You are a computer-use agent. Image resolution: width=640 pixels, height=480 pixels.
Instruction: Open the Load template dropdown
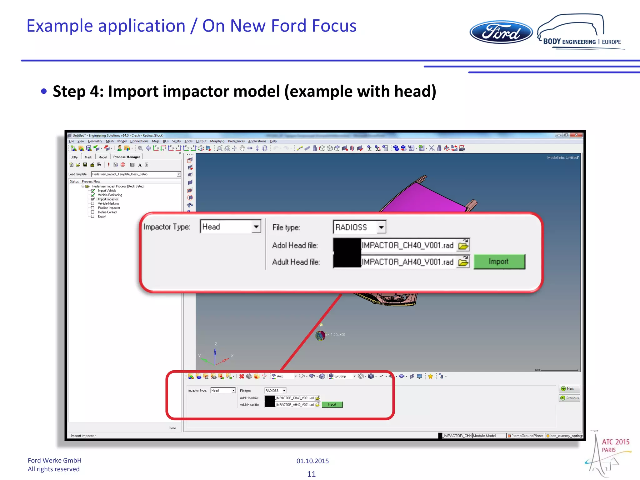click(179, 174)
